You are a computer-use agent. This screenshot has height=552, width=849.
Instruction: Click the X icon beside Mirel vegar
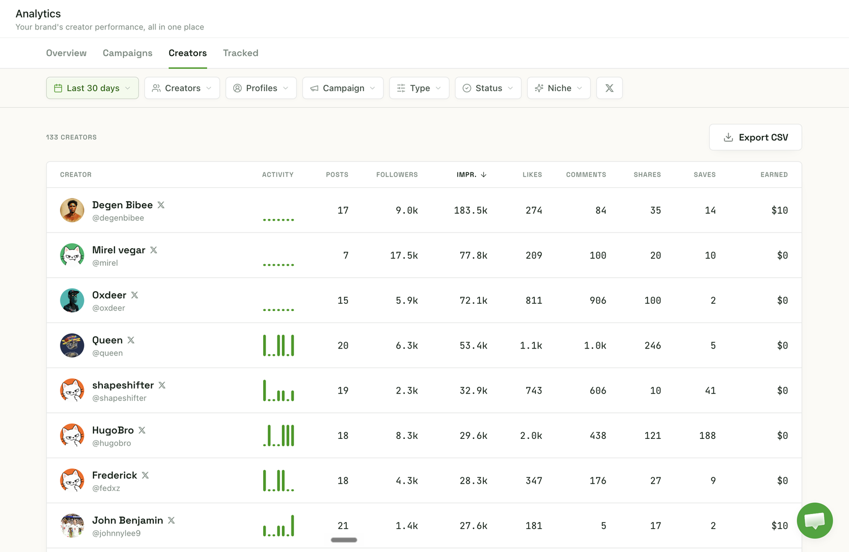pos(154,250)
